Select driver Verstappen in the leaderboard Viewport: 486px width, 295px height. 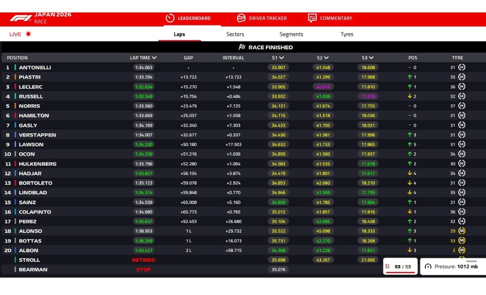click(x=37, y=135)
